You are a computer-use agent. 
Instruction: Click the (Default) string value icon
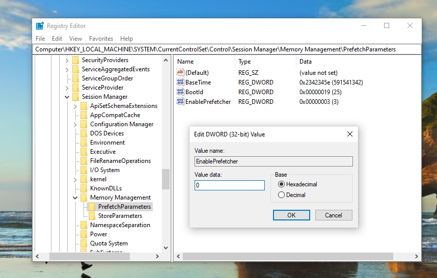tap(180, 73)
